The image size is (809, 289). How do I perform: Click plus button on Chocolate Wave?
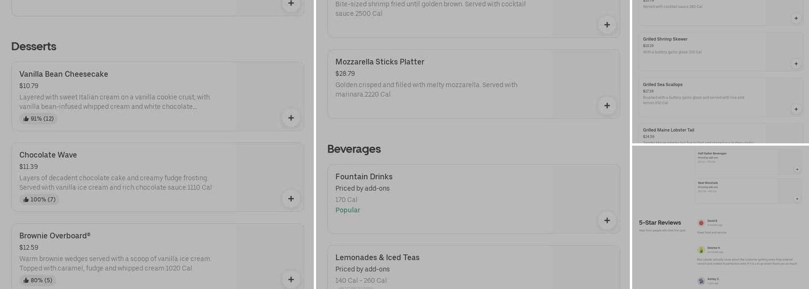pyautogui.click(x=291, y=199)
